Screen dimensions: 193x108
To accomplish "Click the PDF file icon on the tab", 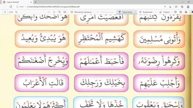I will point(4,2).
